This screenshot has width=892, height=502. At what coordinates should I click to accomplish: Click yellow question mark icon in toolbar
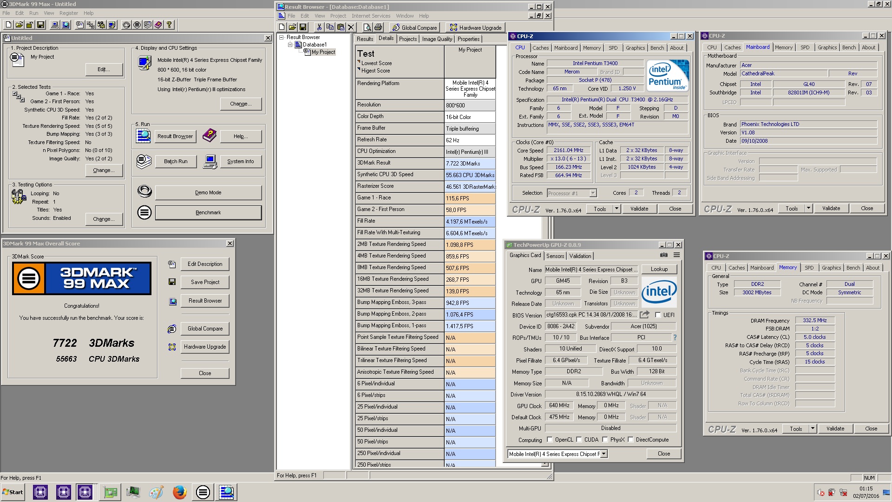(x=169, y=25)
